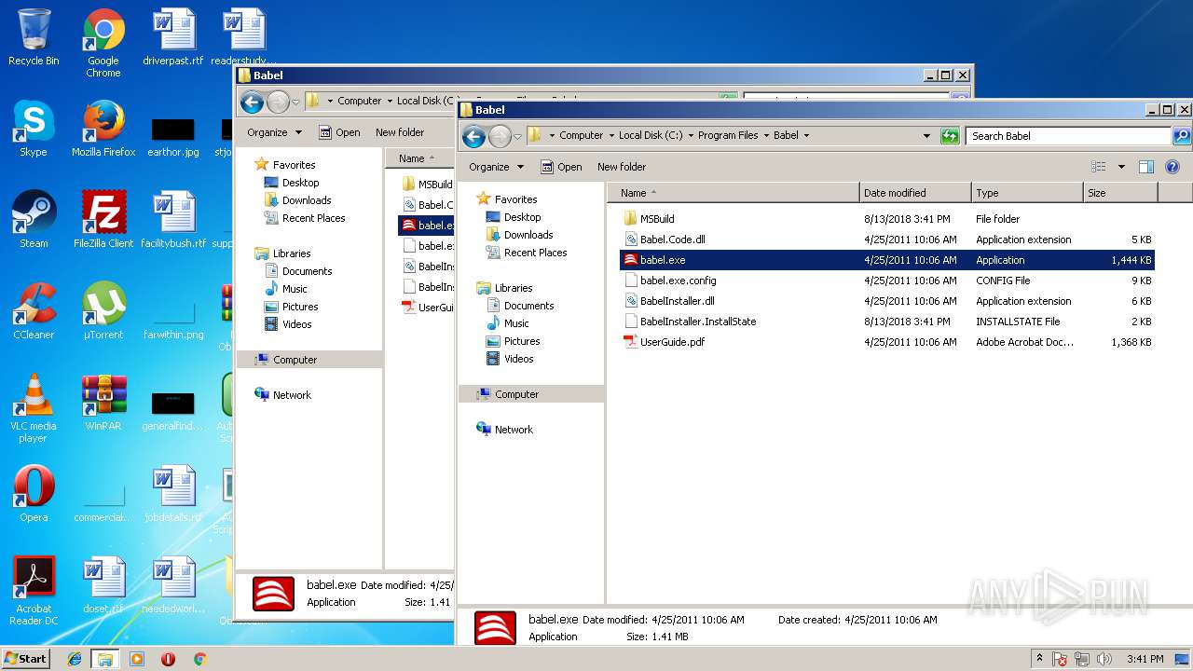Sort by the Size column header
1193x671 pixels.
1120,193
